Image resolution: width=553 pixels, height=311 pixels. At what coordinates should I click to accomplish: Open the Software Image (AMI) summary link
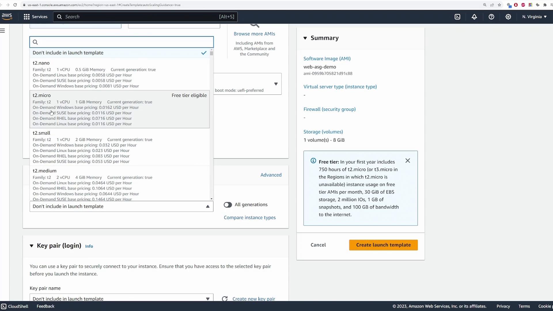[327, 58]
